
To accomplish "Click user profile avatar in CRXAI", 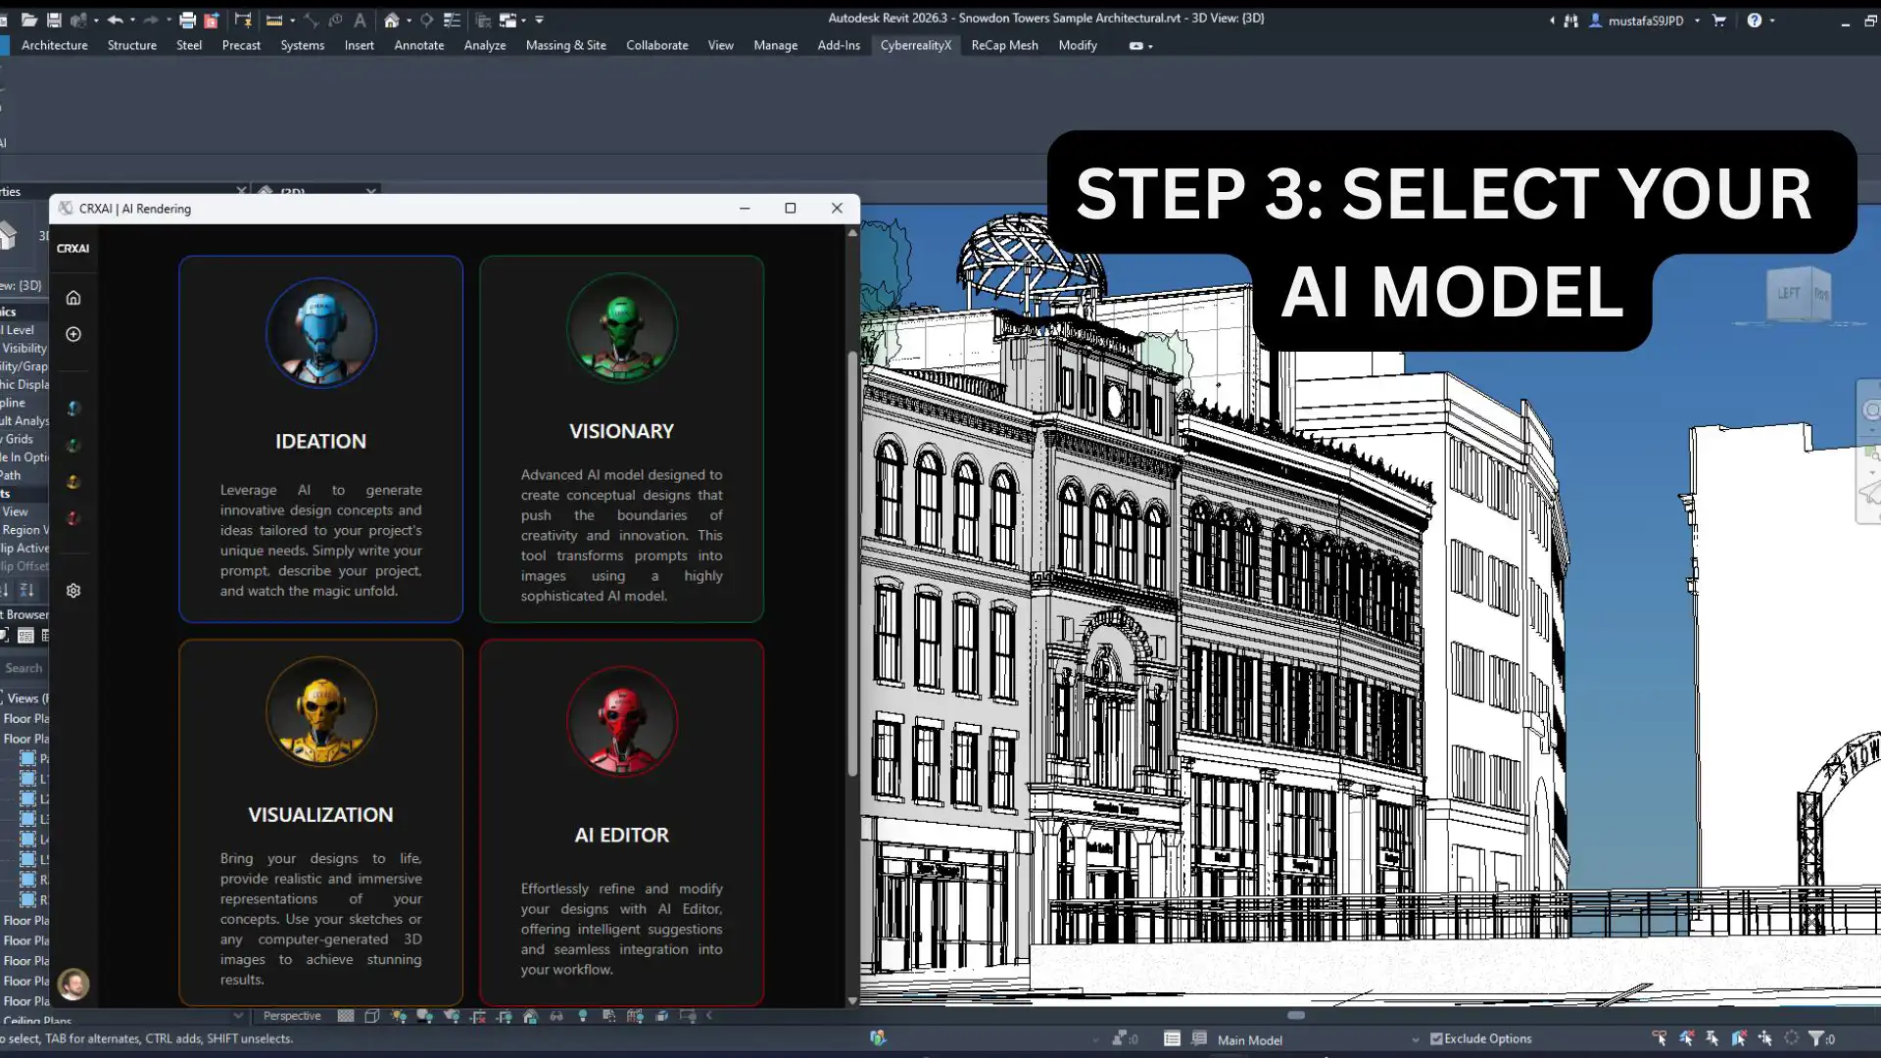I will 73,984.
